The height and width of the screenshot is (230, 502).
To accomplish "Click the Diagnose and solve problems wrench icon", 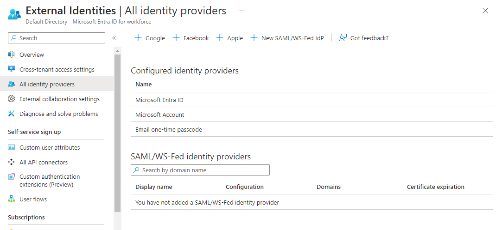I will pos(12,114).
